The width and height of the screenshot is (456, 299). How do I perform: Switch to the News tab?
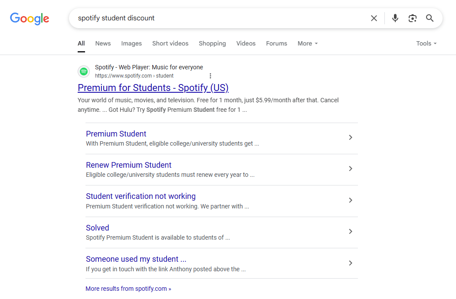(x=103, y=44)
